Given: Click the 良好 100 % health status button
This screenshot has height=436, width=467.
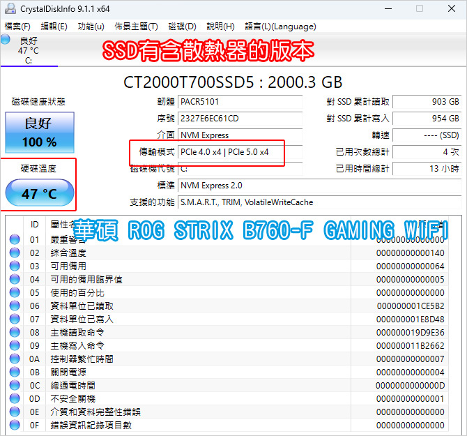Looking at the screenshot, I should pos(40,133).
